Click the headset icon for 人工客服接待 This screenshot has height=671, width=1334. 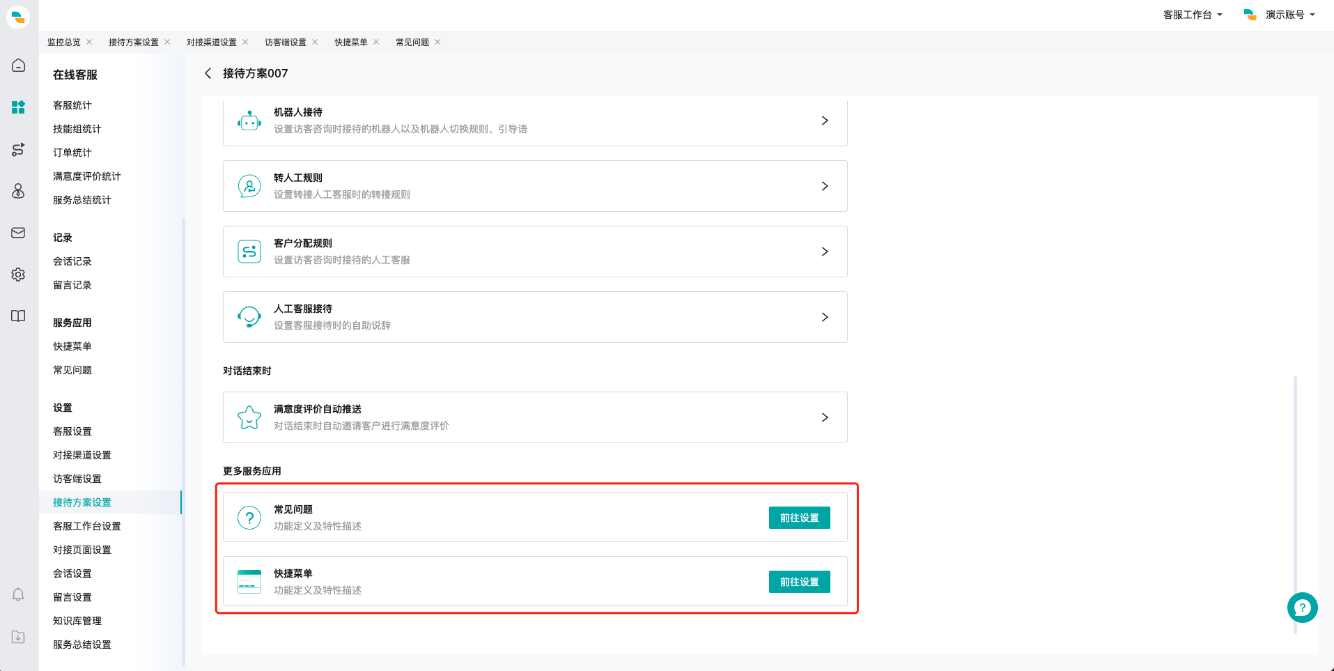click(249, 317)
